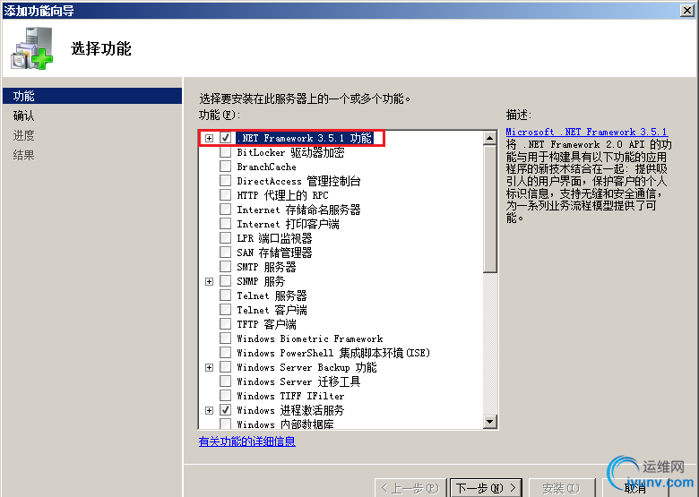This screenshot has height=497, width=699.
Task: Check Windows PowerShell 集成脚本环境(ISE) checkbox
Action: click(226, 353)
